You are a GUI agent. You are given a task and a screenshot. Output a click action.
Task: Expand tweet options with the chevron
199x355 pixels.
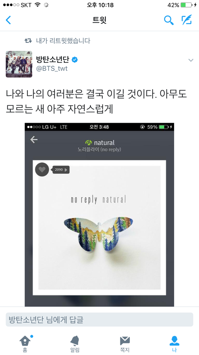[x=191, y=60]
